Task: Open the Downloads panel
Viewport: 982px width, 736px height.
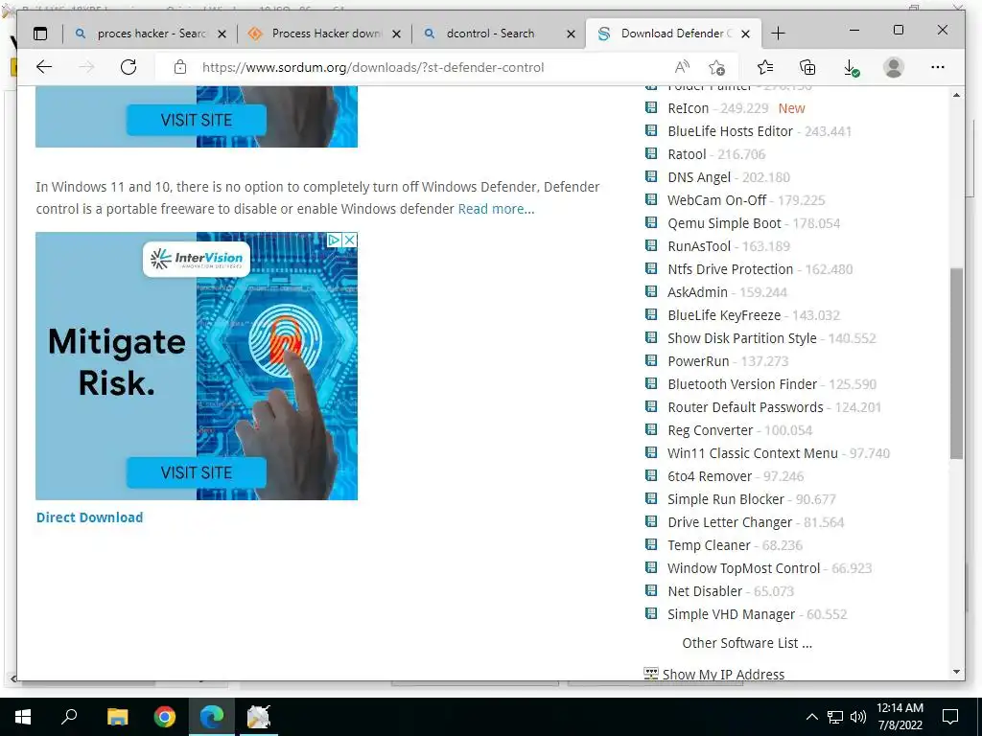Action: point(851,68)
